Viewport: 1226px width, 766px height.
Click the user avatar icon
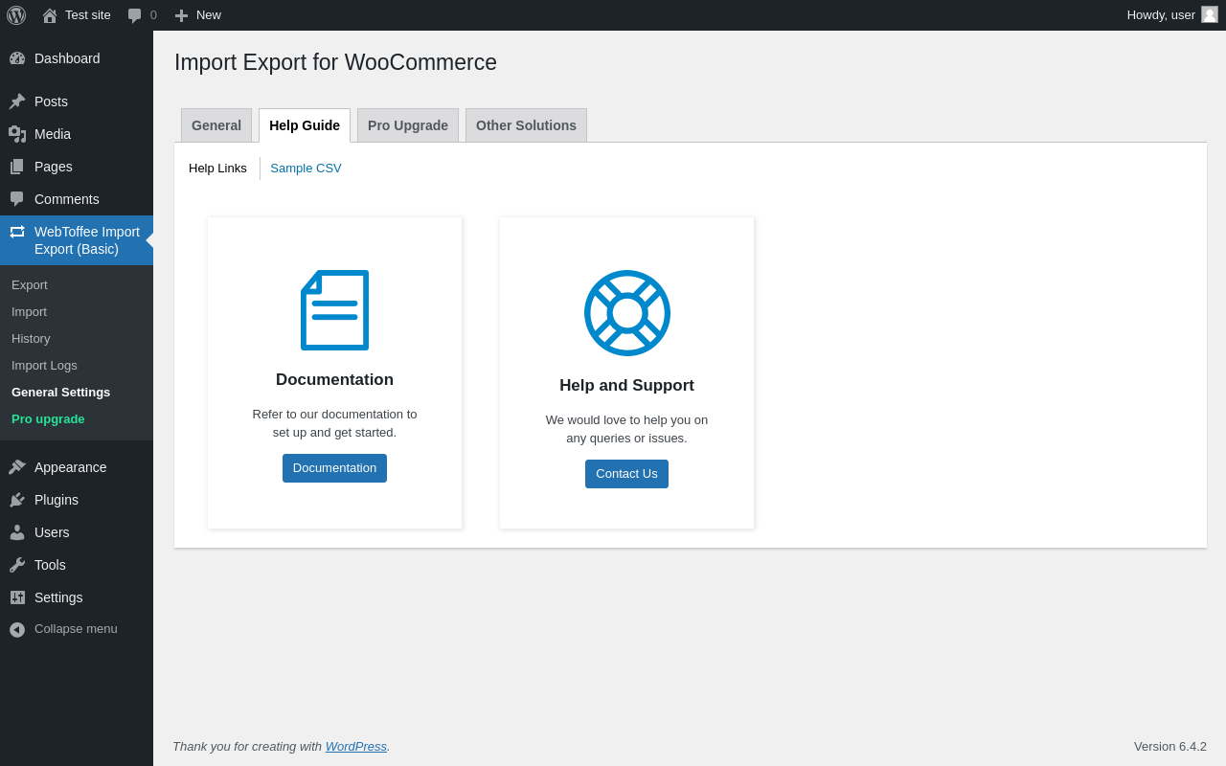pos(1210,14)
